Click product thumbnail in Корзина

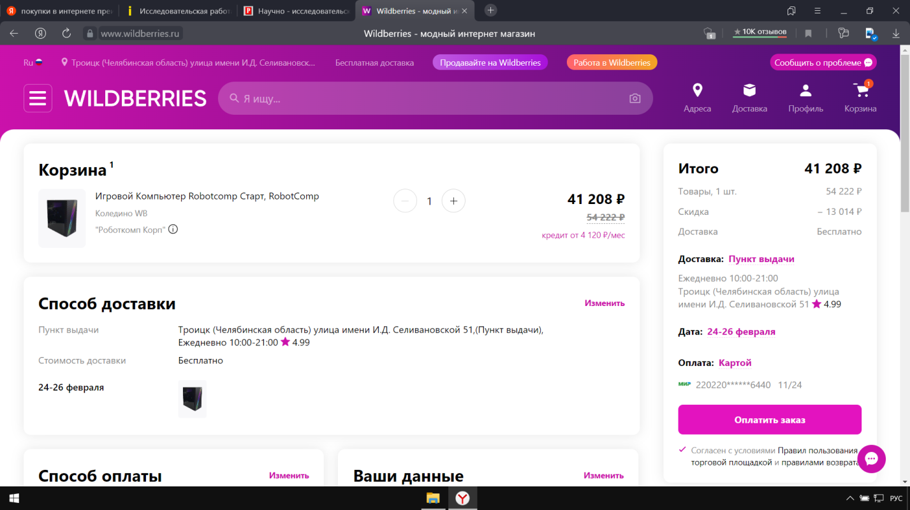[x=62, y=218]
